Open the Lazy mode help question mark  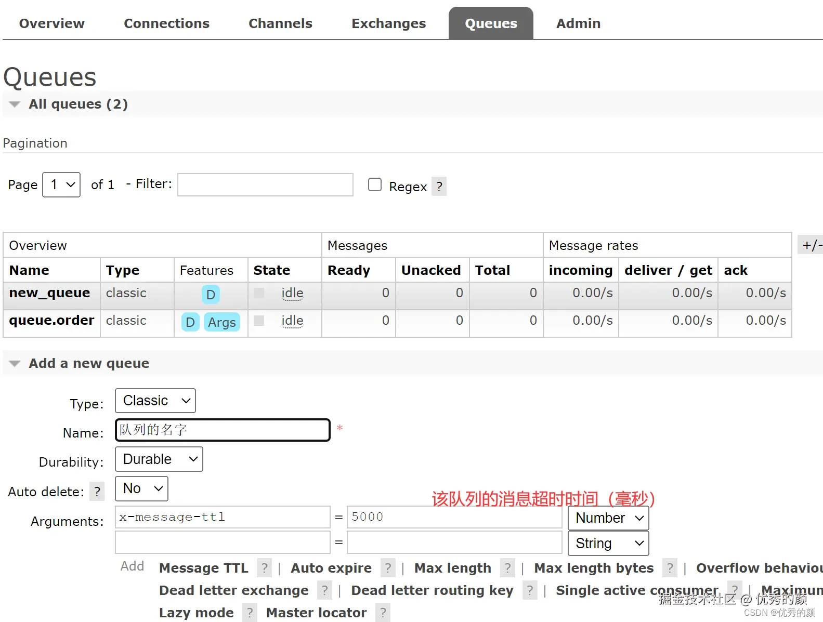(x=250, y=613)
